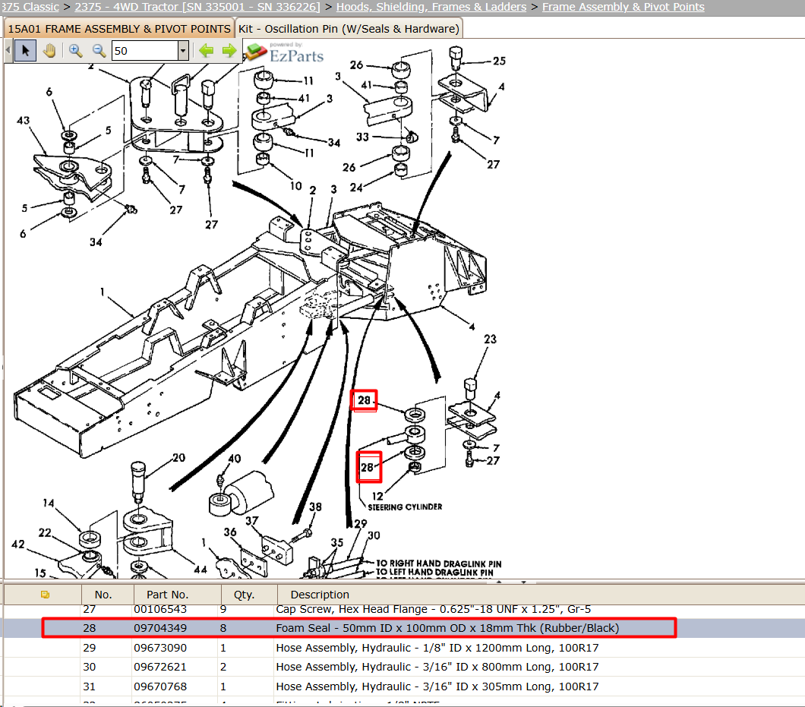This screenshot has height=707, width=805.
Task: Switch to 15A01 Frame Assembly & Pivot Points tab
Action: pyautogui.click(x=119, y=29)
